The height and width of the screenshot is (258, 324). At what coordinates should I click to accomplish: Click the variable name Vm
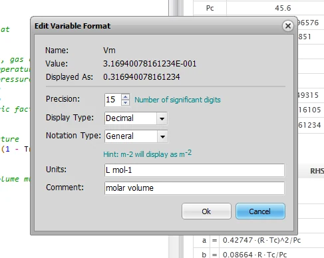109,51
